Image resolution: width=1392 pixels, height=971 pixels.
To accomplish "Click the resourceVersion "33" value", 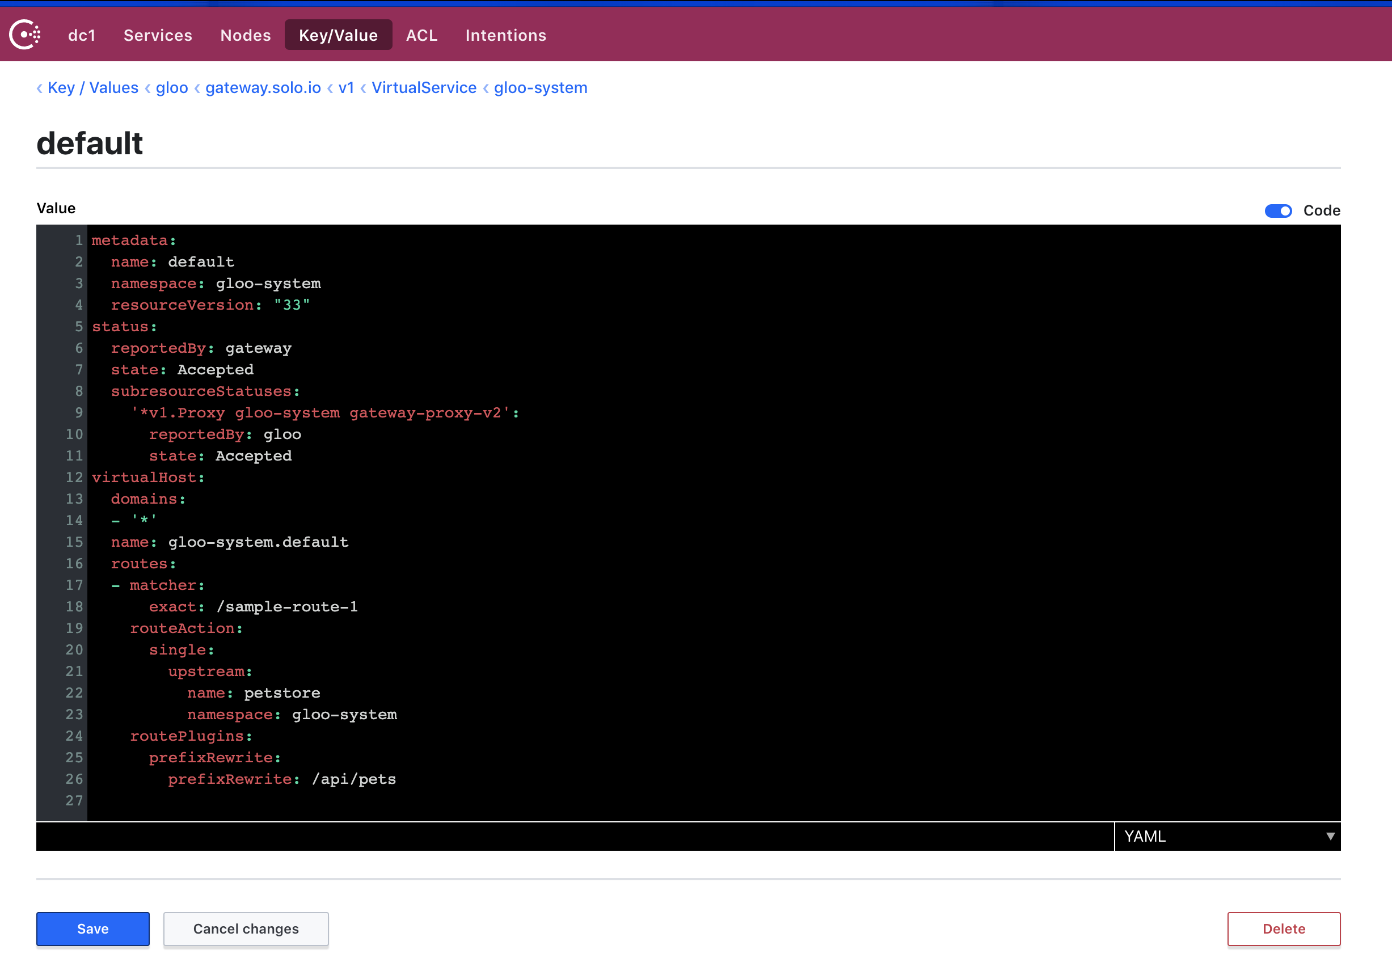I will pyautogui.click(x=292, y=305).
